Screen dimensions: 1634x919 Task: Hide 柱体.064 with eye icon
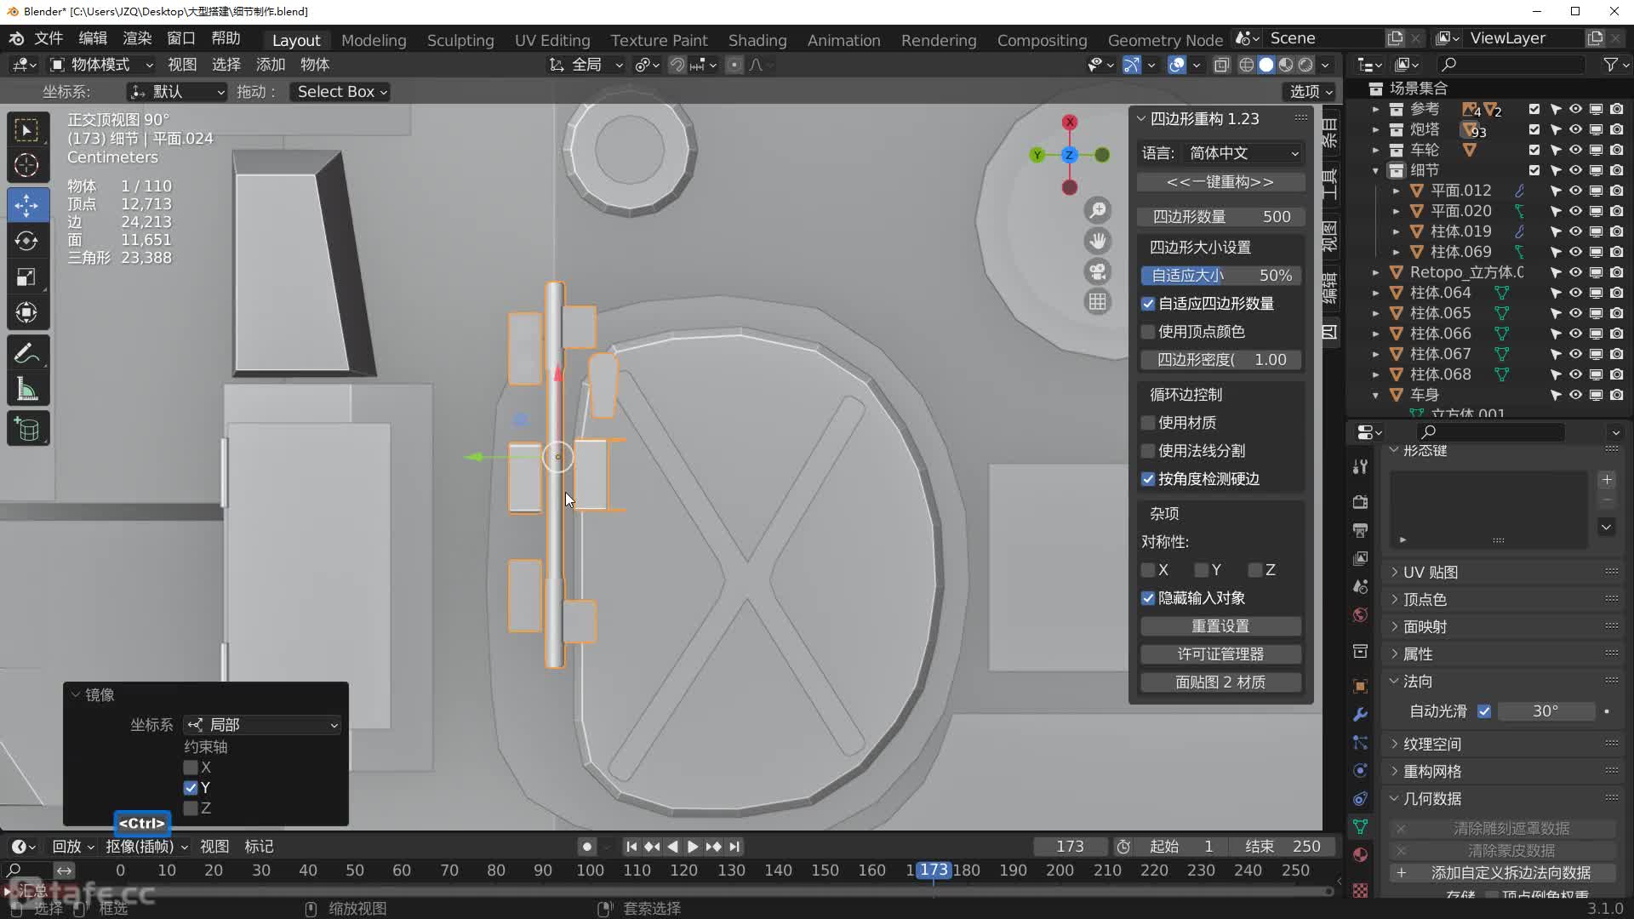point(1575,293)
